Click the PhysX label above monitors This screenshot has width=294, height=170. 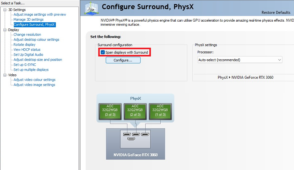pos(136,98)
